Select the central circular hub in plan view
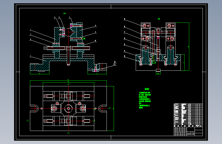This screenshot has height=144, width=222. [x=69, y=109]
